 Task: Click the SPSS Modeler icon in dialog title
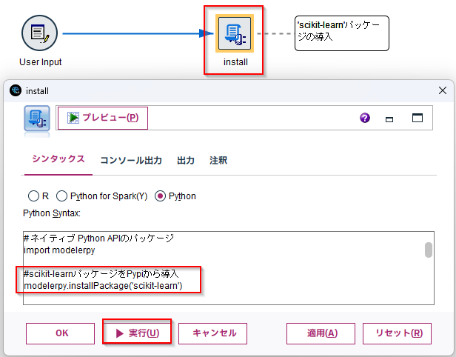[x=15, y=90]
